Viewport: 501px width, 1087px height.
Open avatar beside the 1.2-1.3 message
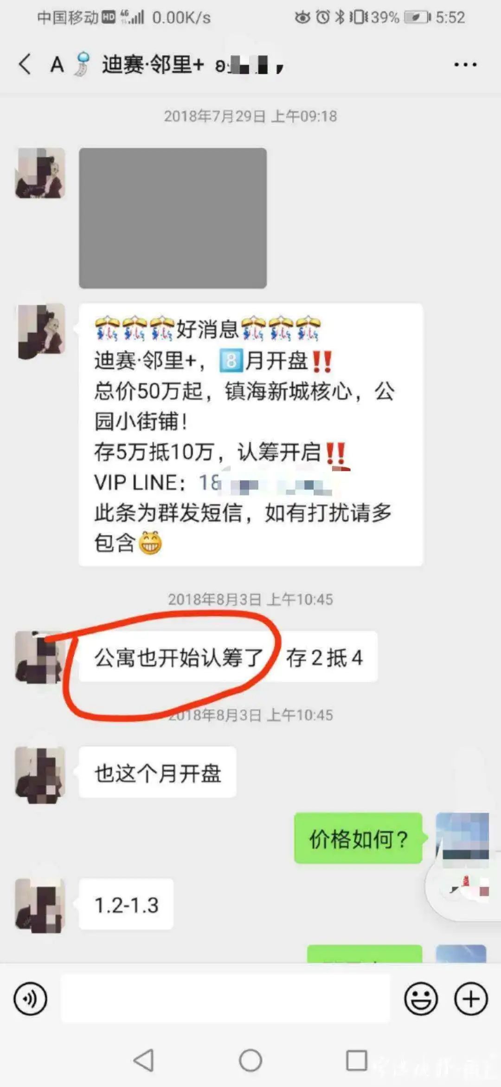[40, 905]
